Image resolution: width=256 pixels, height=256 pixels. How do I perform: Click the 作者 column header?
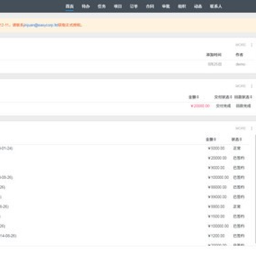tap(239, 55)
